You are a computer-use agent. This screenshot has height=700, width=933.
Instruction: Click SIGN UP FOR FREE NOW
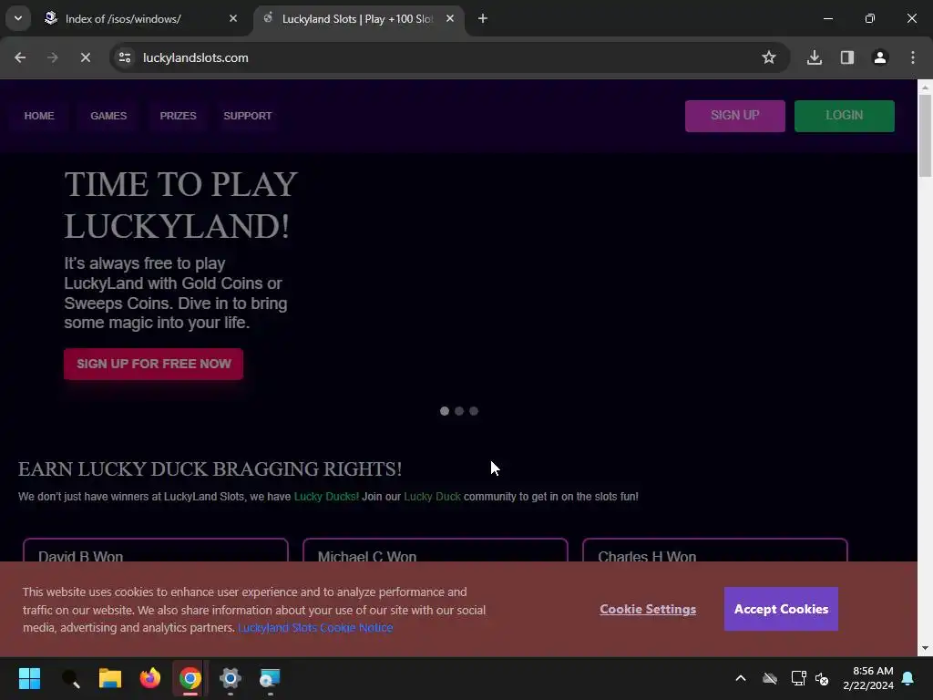[153, 364]
